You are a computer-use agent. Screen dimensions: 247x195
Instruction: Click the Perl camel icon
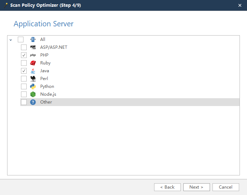point(33,78)
